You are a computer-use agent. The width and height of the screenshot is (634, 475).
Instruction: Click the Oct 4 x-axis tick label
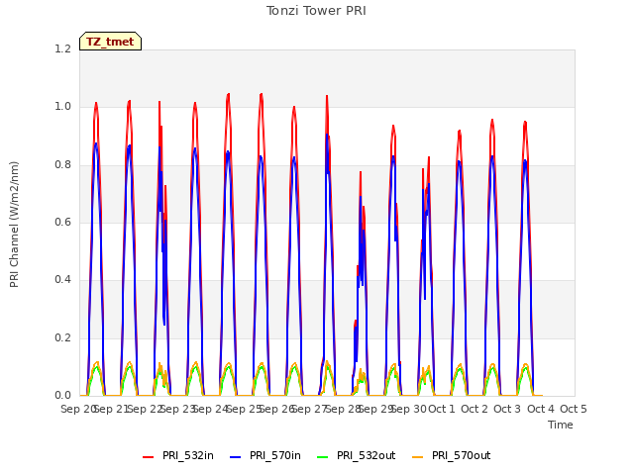(x=541, y=409)
